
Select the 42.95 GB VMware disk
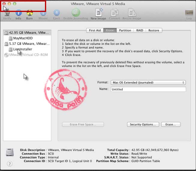(x=27, y=33)
